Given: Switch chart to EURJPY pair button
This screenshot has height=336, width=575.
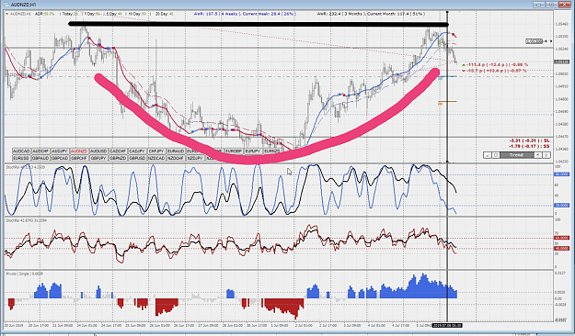Looking at the screenshot, I should tap(253, 151).
